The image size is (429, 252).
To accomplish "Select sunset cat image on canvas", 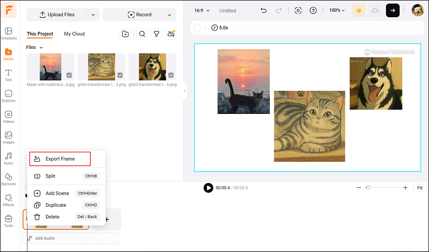I will point(244,81).
